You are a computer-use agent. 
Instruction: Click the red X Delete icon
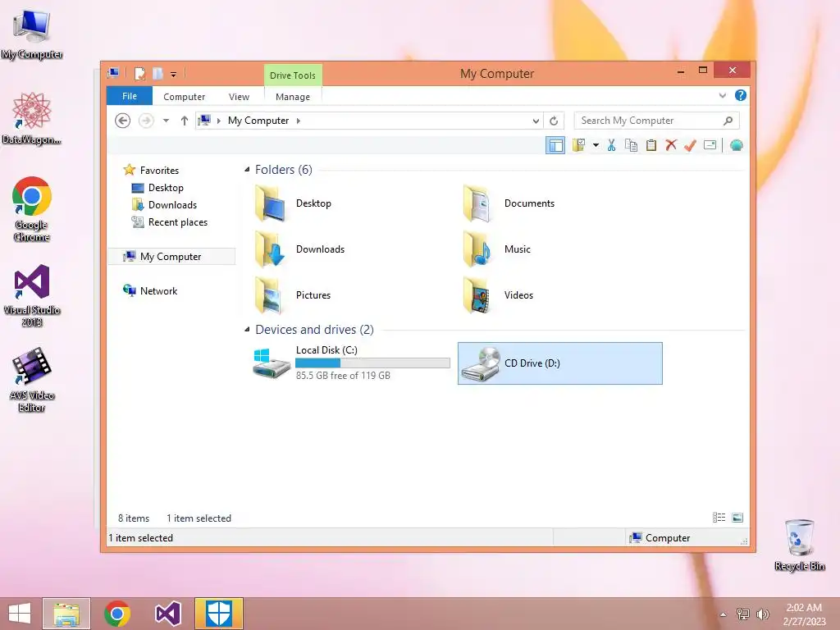pyautogui.click(x=671, y=145)
